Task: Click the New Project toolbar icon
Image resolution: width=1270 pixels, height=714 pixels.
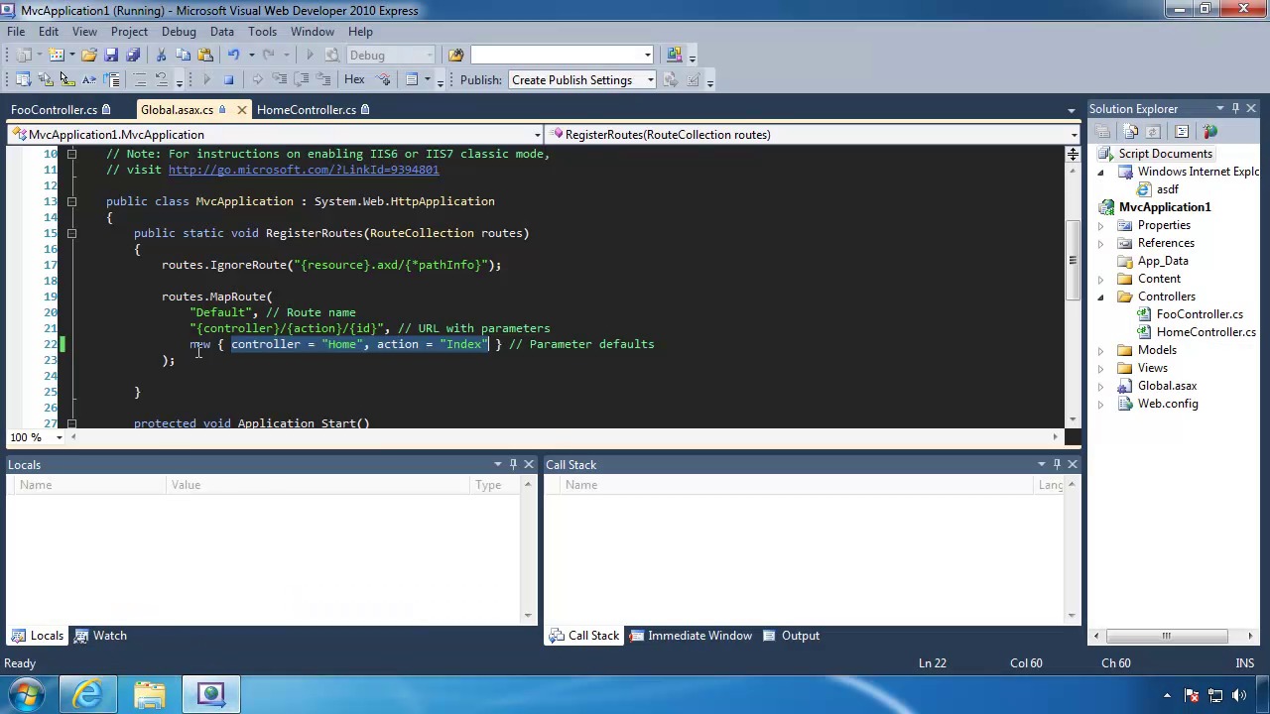Action: [24, 55]
